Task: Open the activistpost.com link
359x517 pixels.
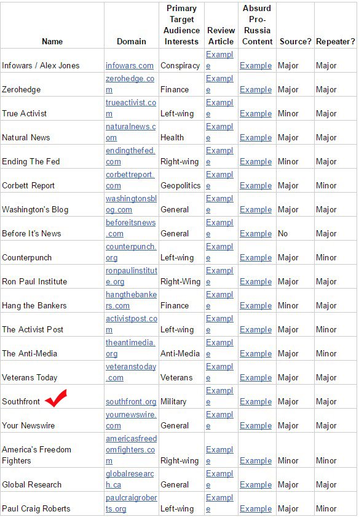Action: coord(132,324)
